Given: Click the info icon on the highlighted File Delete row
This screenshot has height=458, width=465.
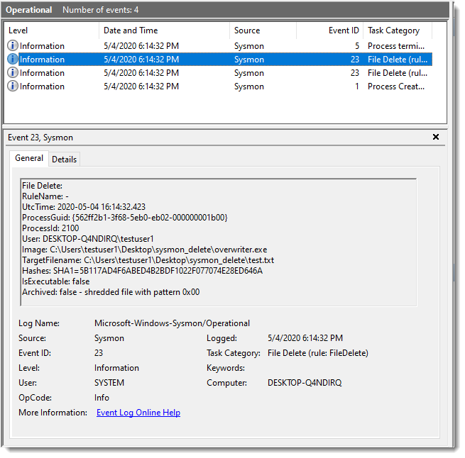Looking at the screenshot, I should click(13, 60).
